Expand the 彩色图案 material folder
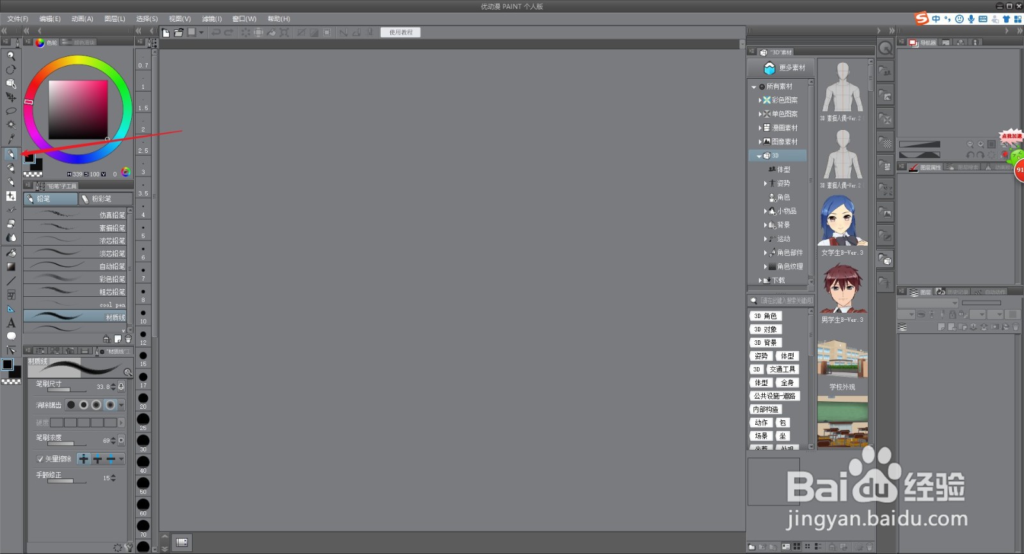Image resolution: width=1024 pixels, height=554 pixels. pos(760,100)
